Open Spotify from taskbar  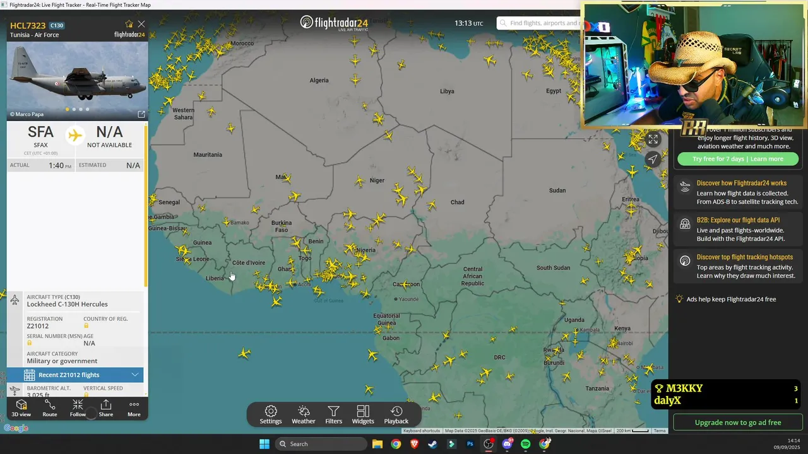(526, 444)
